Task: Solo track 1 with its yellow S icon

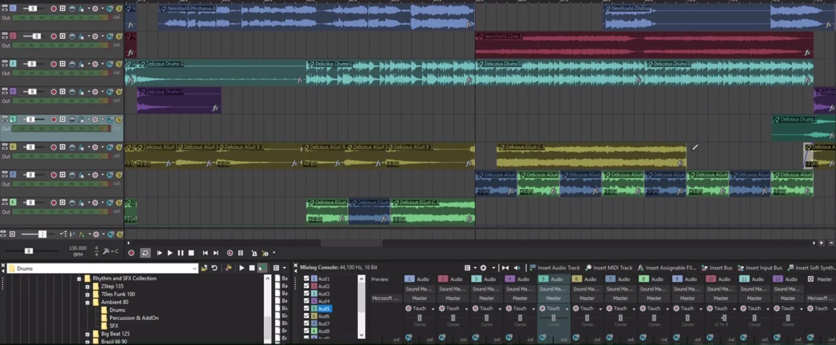Action: 119,9
